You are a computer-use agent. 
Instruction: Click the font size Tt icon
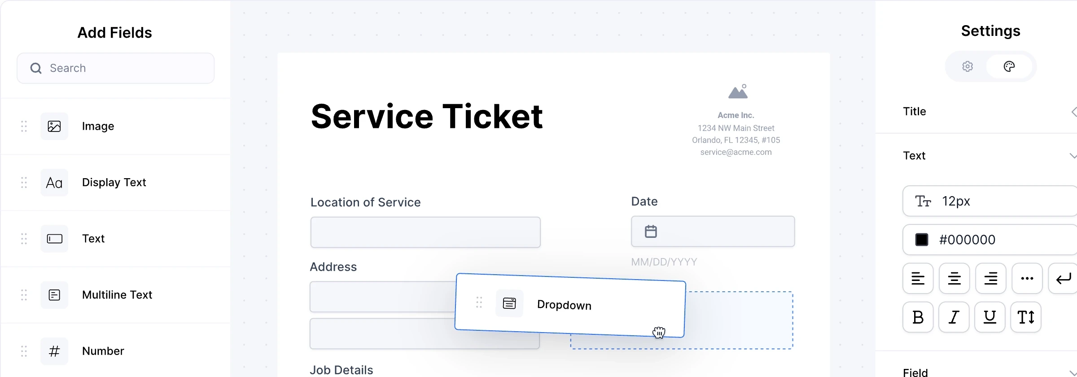click(x=924, y=201)
